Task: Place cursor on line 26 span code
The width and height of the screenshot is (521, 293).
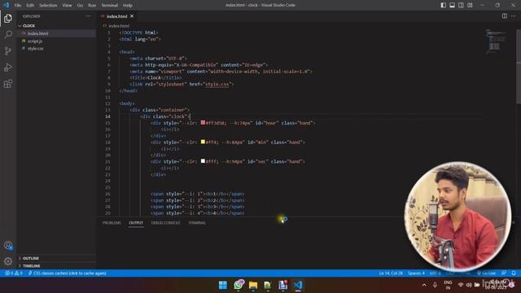Action: 197,194
